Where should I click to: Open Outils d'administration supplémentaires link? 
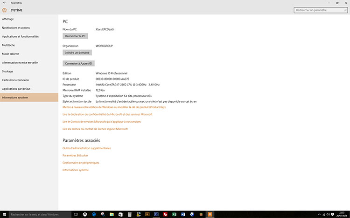pyautogui.click(x=87, y=148)
